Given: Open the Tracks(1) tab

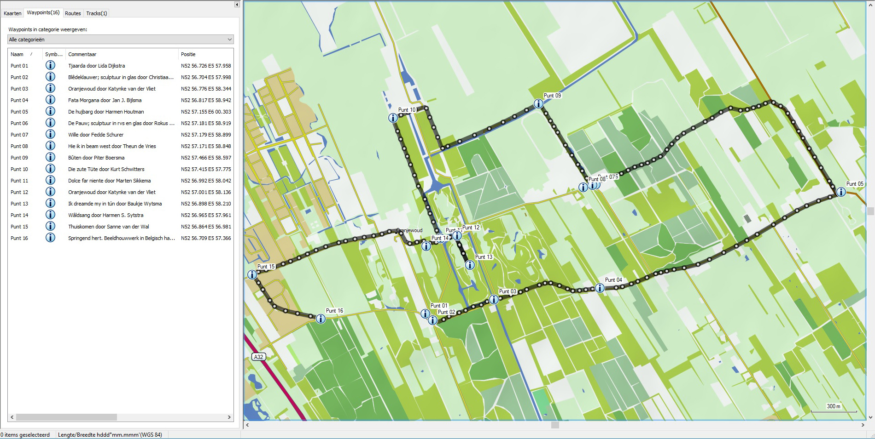Looking at the screenshot, I should point(97,13).
